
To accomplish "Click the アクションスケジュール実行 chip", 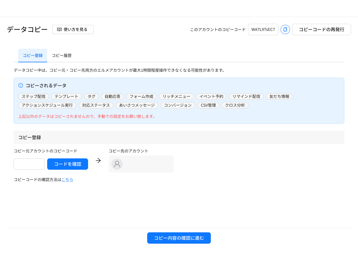I will click(x=47, y=105).
